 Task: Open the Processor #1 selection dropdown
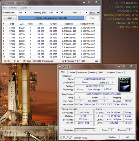tap(85, 130)
